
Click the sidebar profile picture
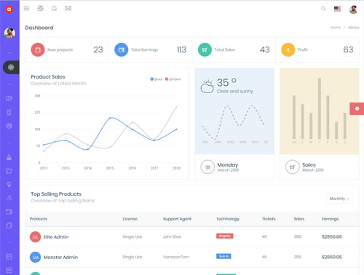pos(9,33)
